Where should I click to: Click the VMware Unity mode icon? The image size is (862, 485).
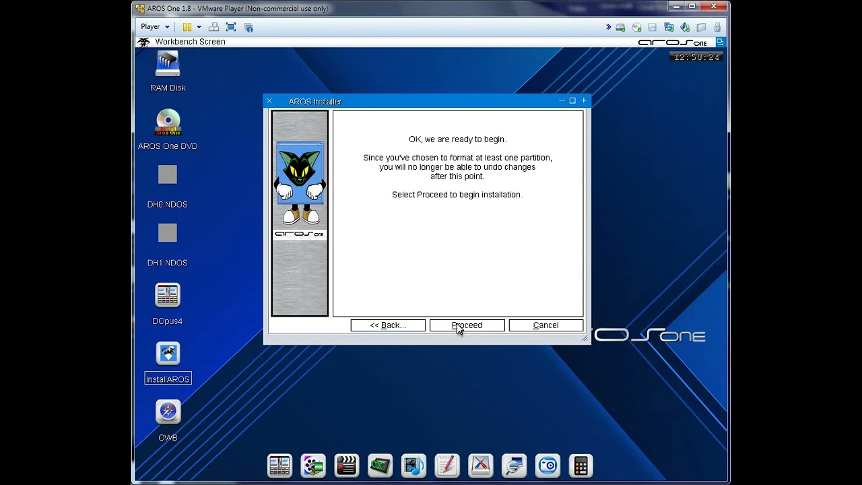click(x=248, y=27)
